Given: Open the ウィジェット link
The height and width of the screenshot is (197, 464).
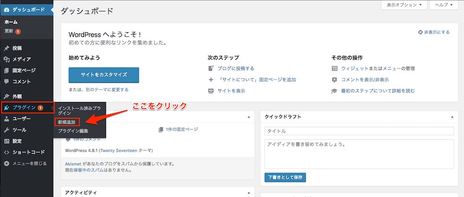Looking at the screenshot, I should tap(355, 68).
